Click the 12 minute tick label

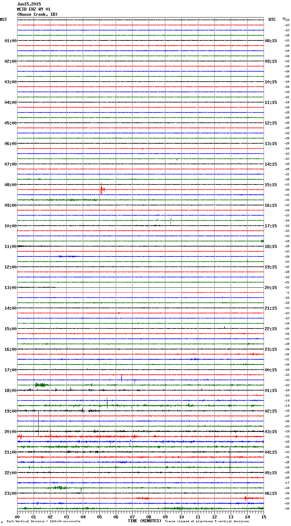tap(215, 517)
